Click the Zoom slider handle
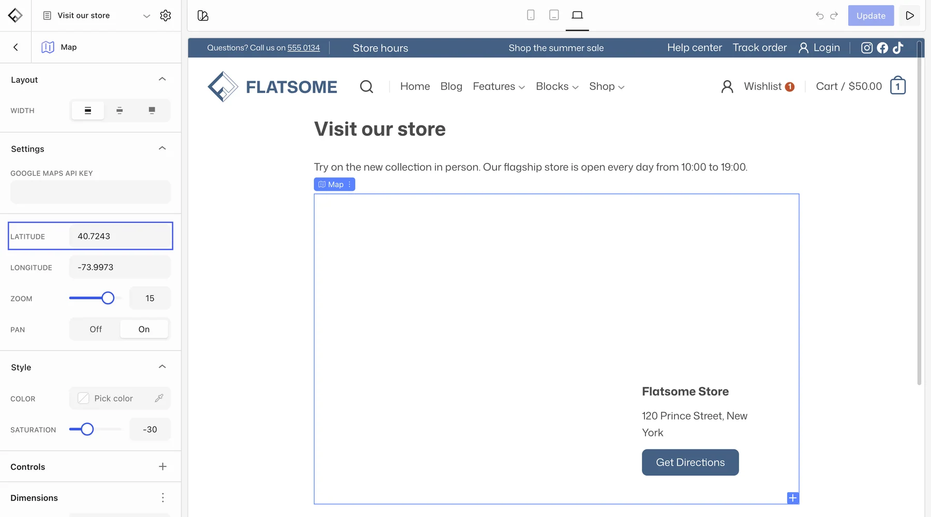931x517 pixels. point(108,298)
